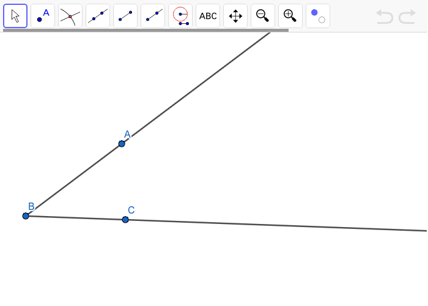Viewport: 428px width, 306px height.
Task: Undo the last action
Action: pos(385,17)
